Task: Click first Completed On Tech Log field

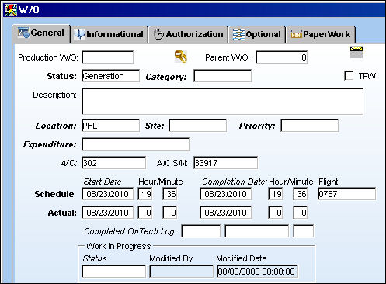Action: coord(201,231)
